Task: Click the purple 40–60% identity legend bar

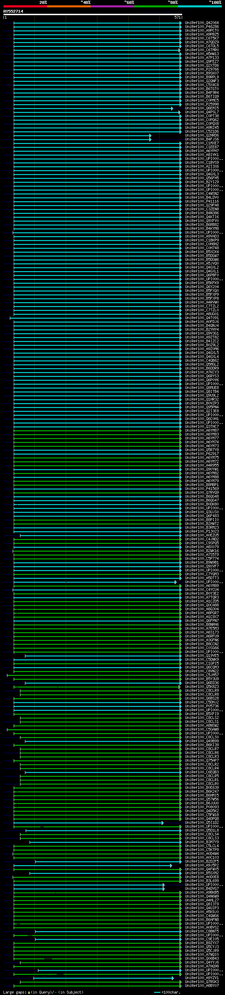Action: click(x=113, y=6)
